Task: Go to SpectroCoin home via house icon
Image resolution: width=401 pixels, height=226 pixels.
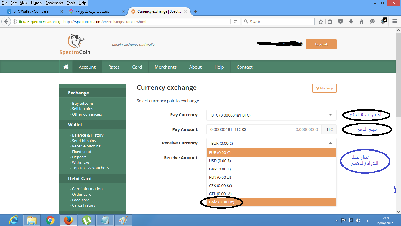Action: coord(66,67)
